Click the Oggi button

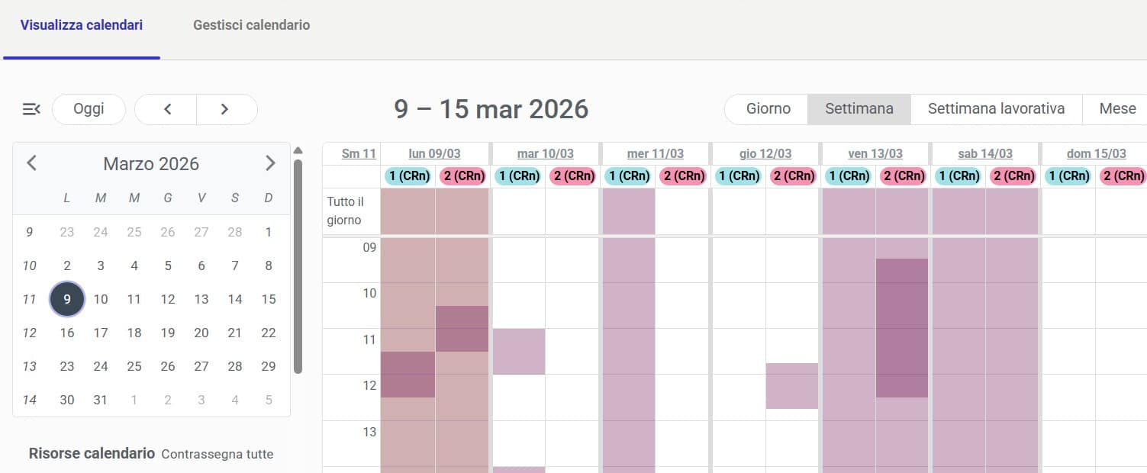tap(89, 109)
